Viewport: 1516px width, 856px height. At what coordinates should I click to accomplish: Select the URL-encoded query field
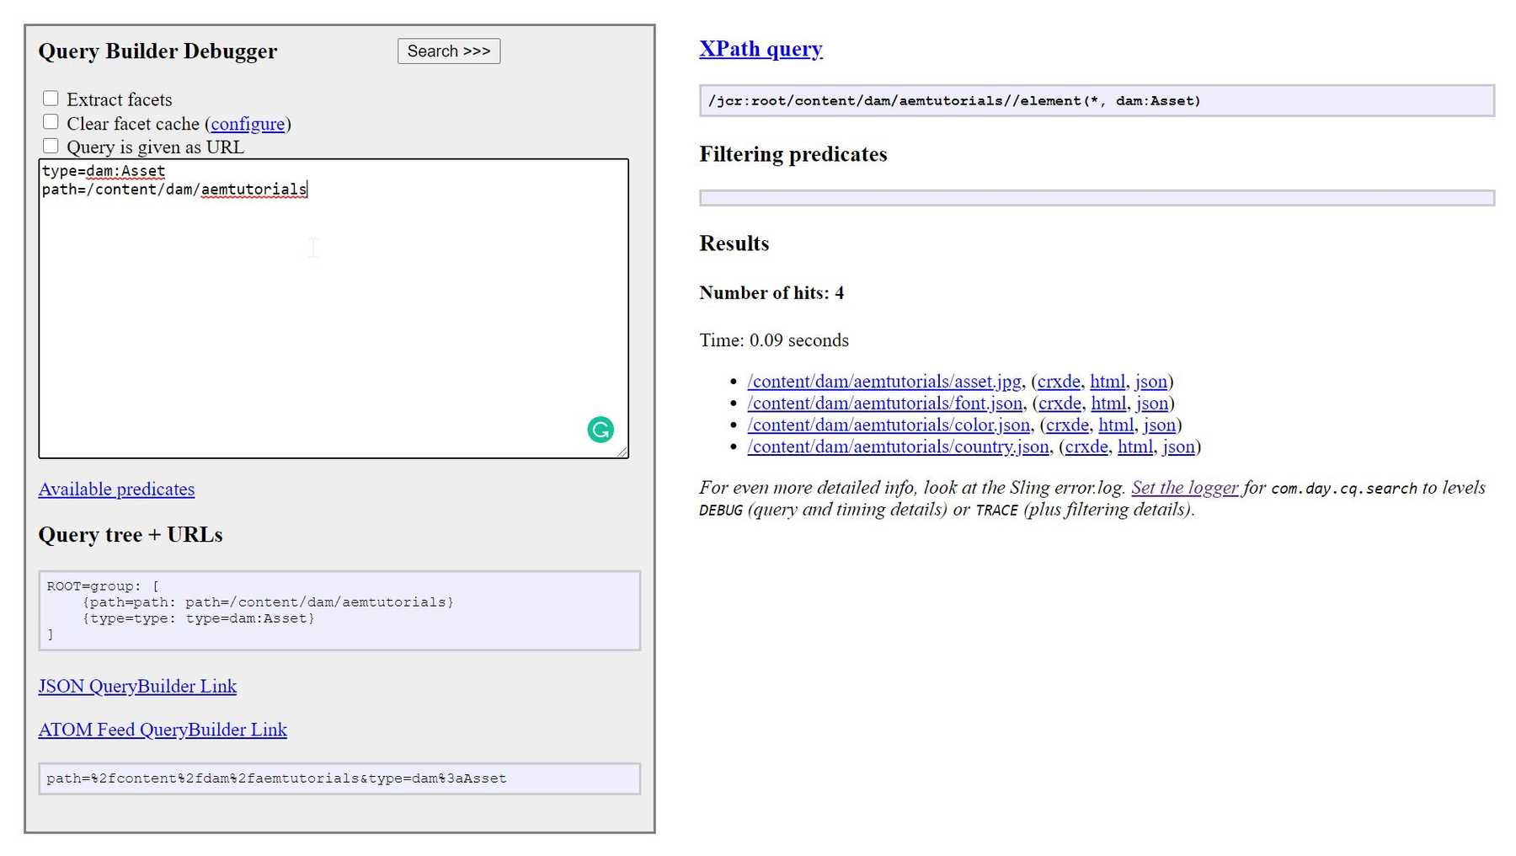(337, 778)
